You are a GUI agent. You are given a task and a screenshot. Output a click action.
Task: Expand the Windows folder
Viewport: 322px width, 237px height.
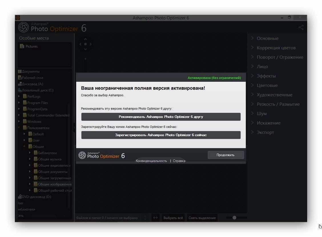19,121
